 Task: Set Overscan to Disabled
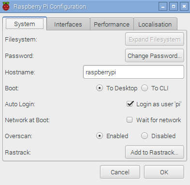158,136
